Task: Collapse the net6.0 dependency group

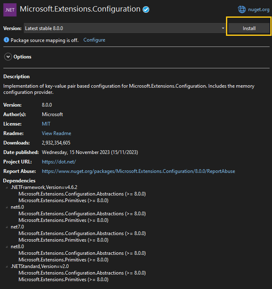Action: (7, 207)
